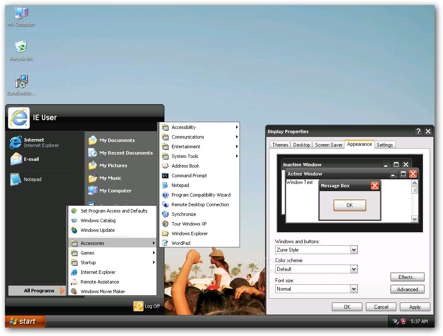The height and width of the screenshot is (336, 443).
Task: Click the security shield tray icon
Action: point(404,321)
